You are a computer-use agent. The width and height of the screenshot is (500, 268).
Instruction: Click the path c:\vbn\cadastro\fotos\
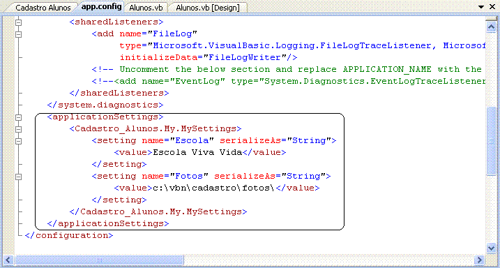click(214, 188)
